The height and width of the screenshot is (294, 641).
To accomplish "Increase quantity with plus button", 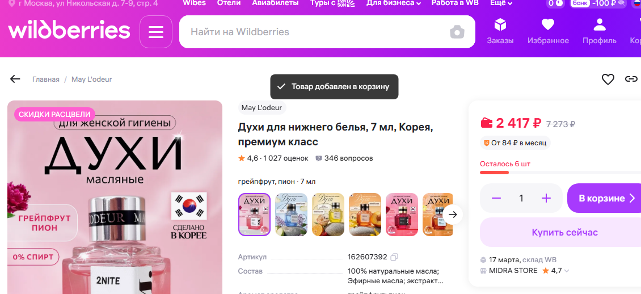I will click(x=546, y=198).
